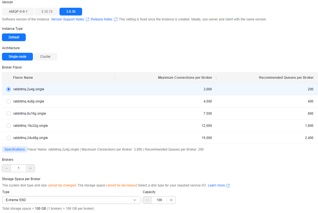This screenshot has width=318, height=213.
Task: Click the 7,500 connections cell
Action: (x=208, y=114)
